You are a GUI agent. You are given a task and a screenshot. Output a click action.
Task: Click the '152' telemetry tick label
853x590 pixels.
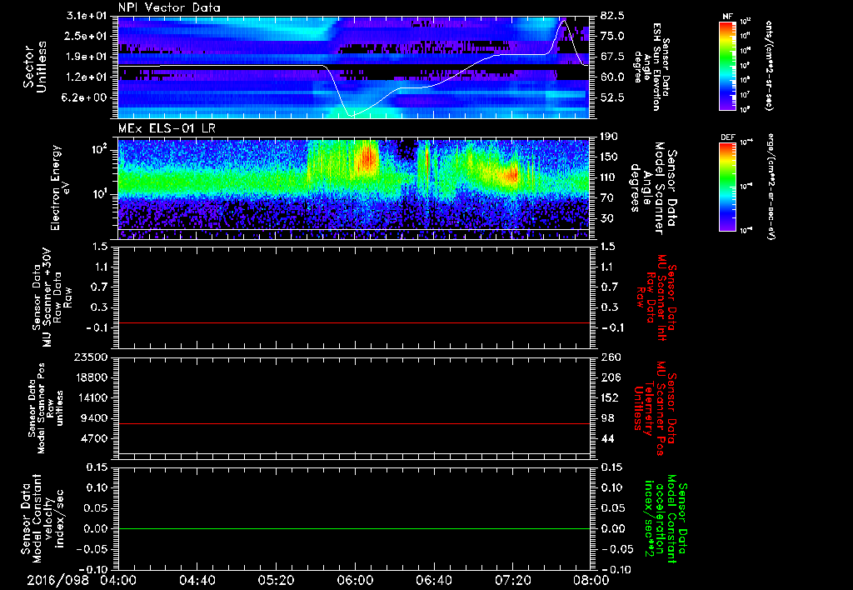click(x=610, y=397)
